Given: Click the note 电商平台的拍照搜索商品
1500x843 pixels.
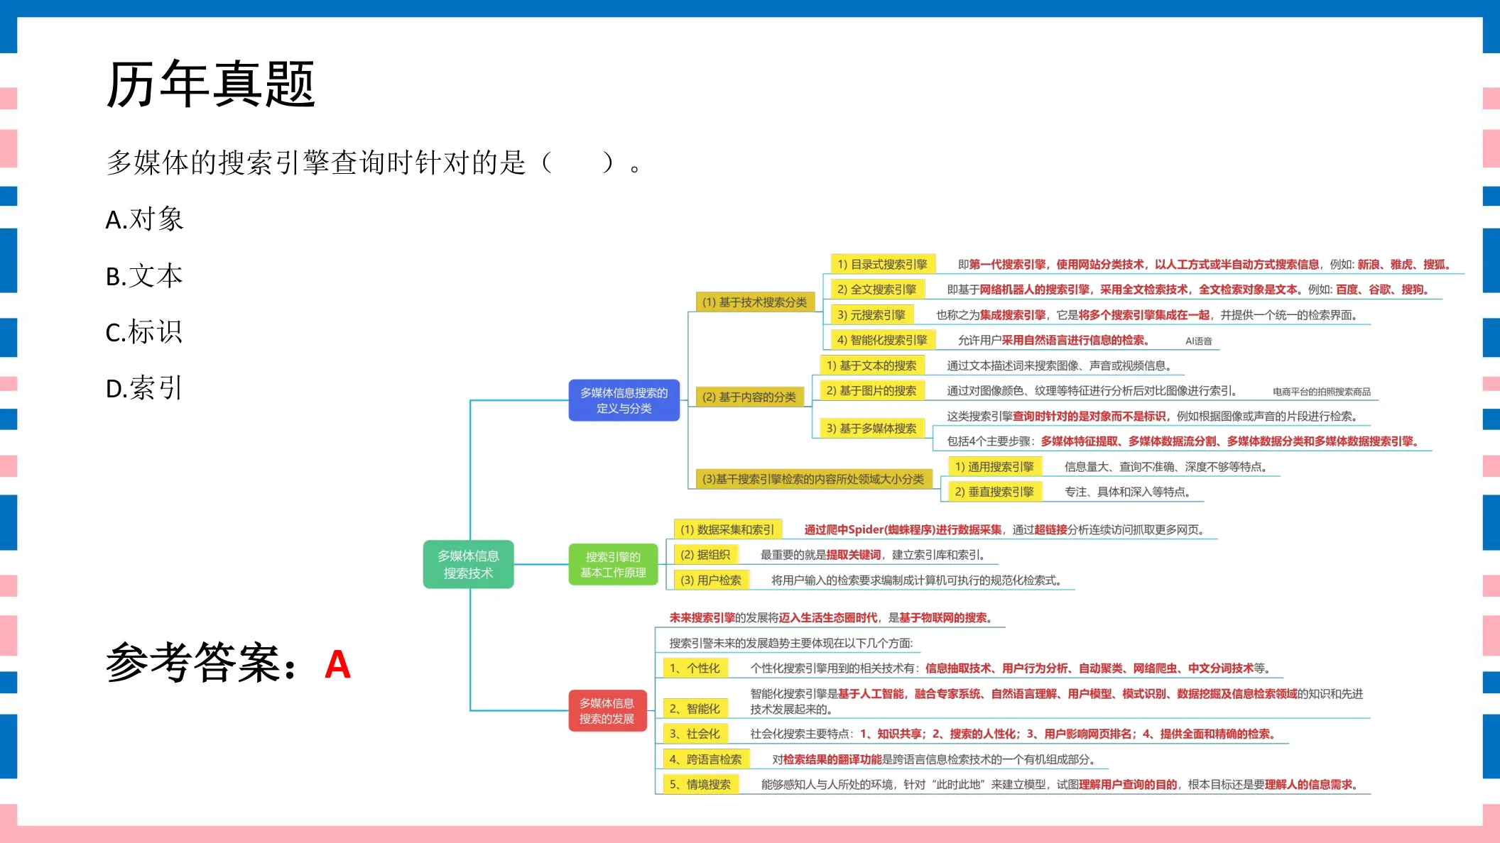Looking at the screenshot, I should coord(1322,392).
